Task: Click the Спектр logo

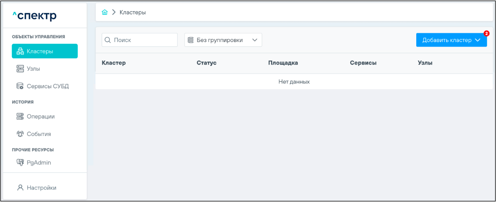Action: [35, 16]
